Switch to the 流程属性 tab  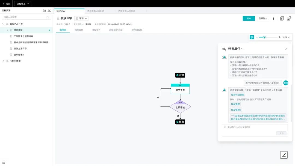79,30
